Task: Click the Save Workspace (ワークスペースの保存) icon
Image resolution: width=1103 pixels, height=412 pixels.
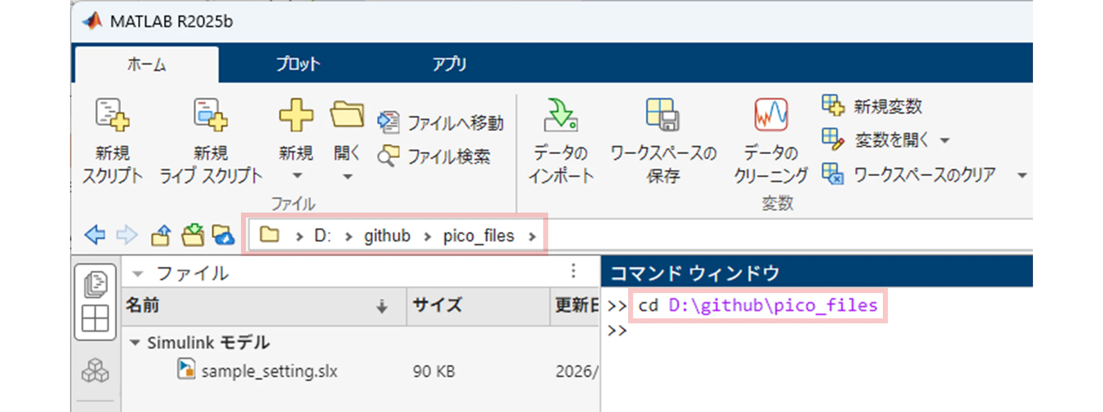Action: tap(663, 115)
